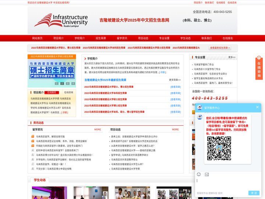Click the 学校简介 section heading
Viewport: 265px width, 199px height.
[x=92, y=59]
